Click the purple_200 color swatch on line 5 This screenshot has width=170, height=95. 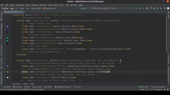(8, 26)
